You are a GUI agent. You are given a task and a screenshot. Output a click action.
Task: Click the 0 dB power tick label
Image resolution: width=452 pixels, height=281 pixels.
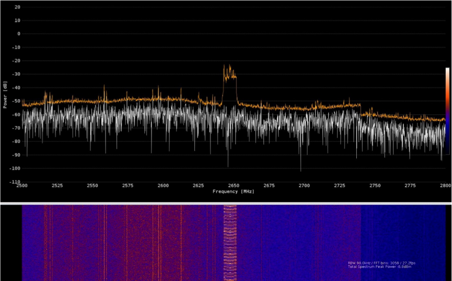point(19,34)
